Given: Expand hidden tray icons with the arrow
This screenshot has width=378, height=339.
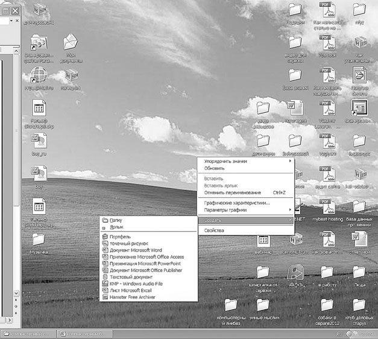Looking at the screenshot, I should pos(349,334).
